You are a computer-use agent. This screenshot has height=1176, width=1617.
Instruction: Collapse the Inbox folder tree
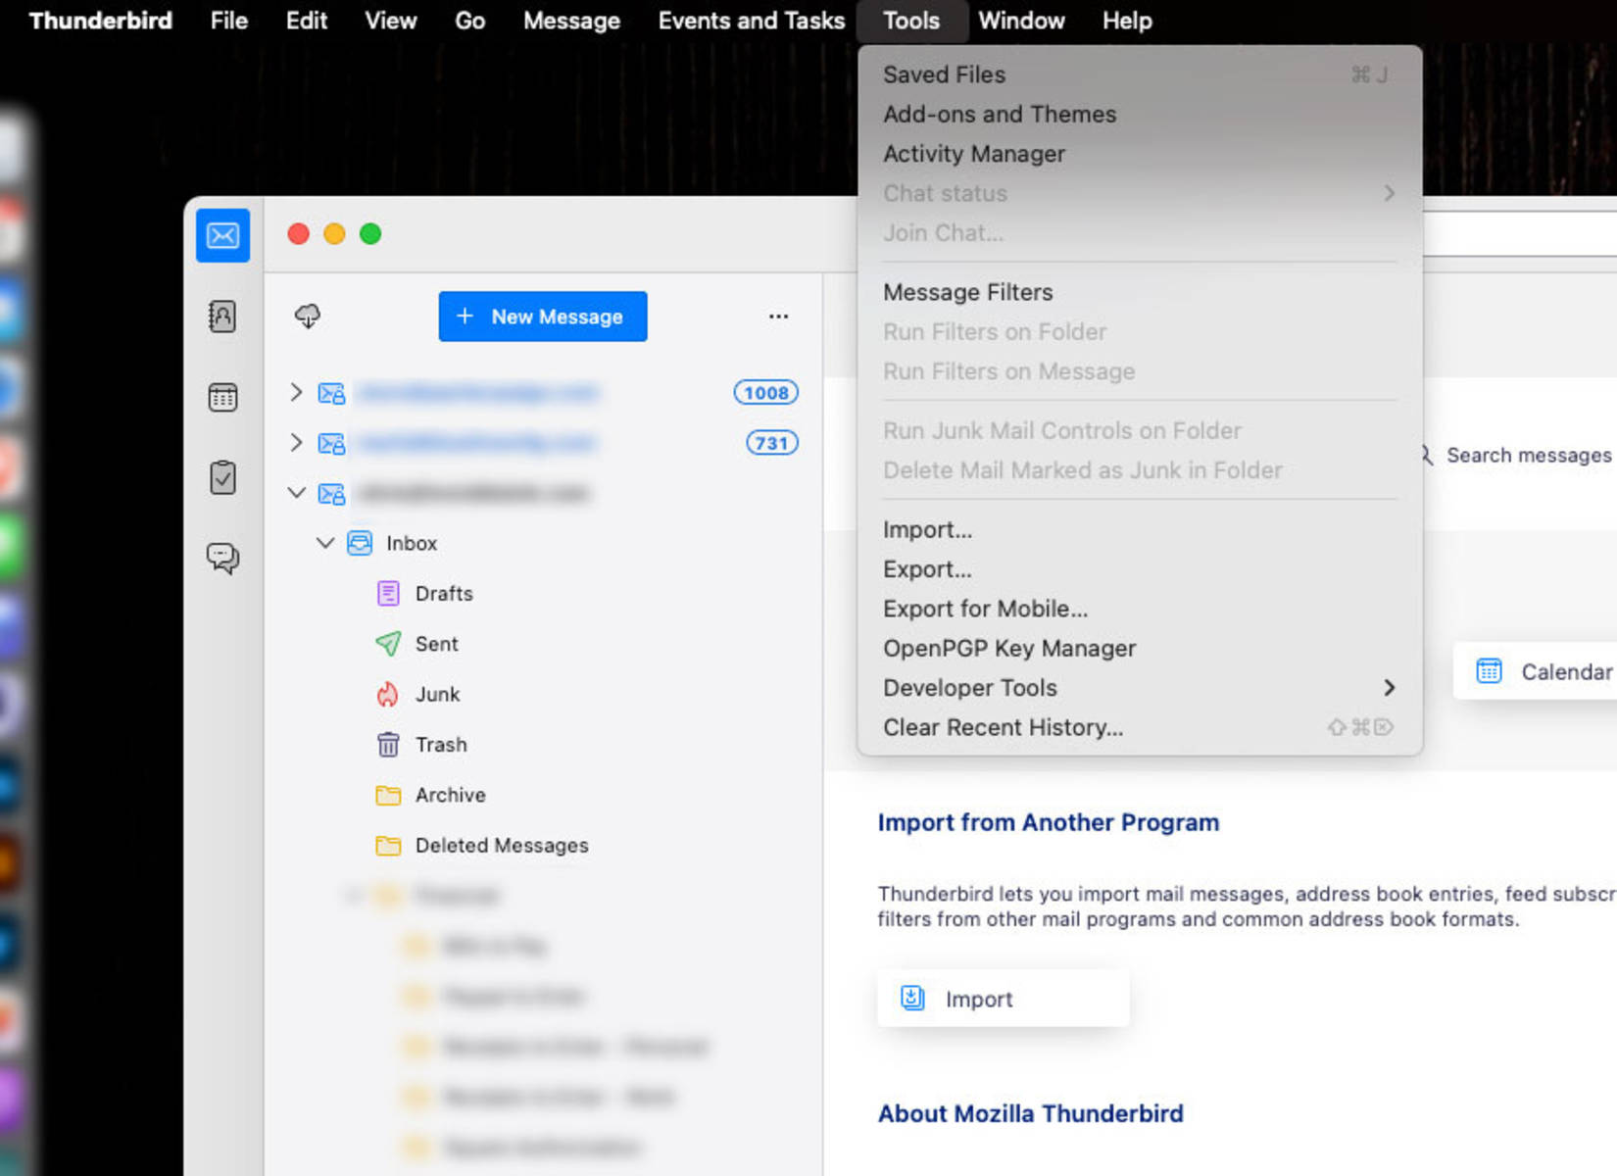[x=325, y=542]
